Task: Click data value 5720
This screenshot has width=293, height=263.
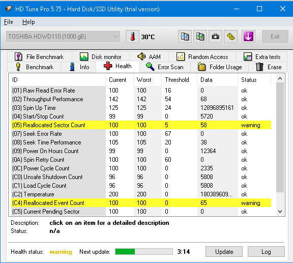Action: point(207,116)
